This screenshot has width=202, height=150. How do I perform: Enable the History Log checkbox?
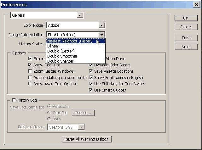(x=14, y=100)
